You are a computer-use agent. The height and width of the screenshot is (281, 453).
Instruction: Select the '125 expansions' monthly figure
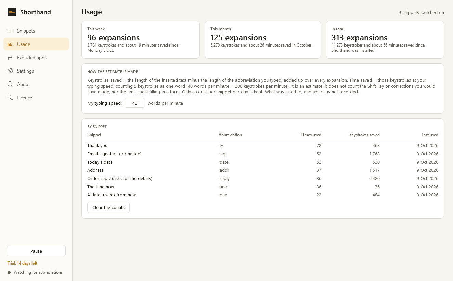pyautogui.click(x=238, y=38)
